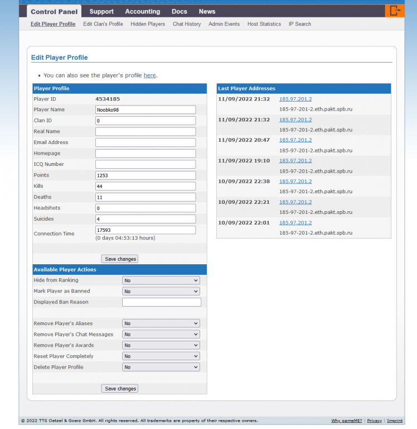Click the first 185.97.201.2 IP address link
The width and height of the screenshot is (417, 429).
[295, 99]
